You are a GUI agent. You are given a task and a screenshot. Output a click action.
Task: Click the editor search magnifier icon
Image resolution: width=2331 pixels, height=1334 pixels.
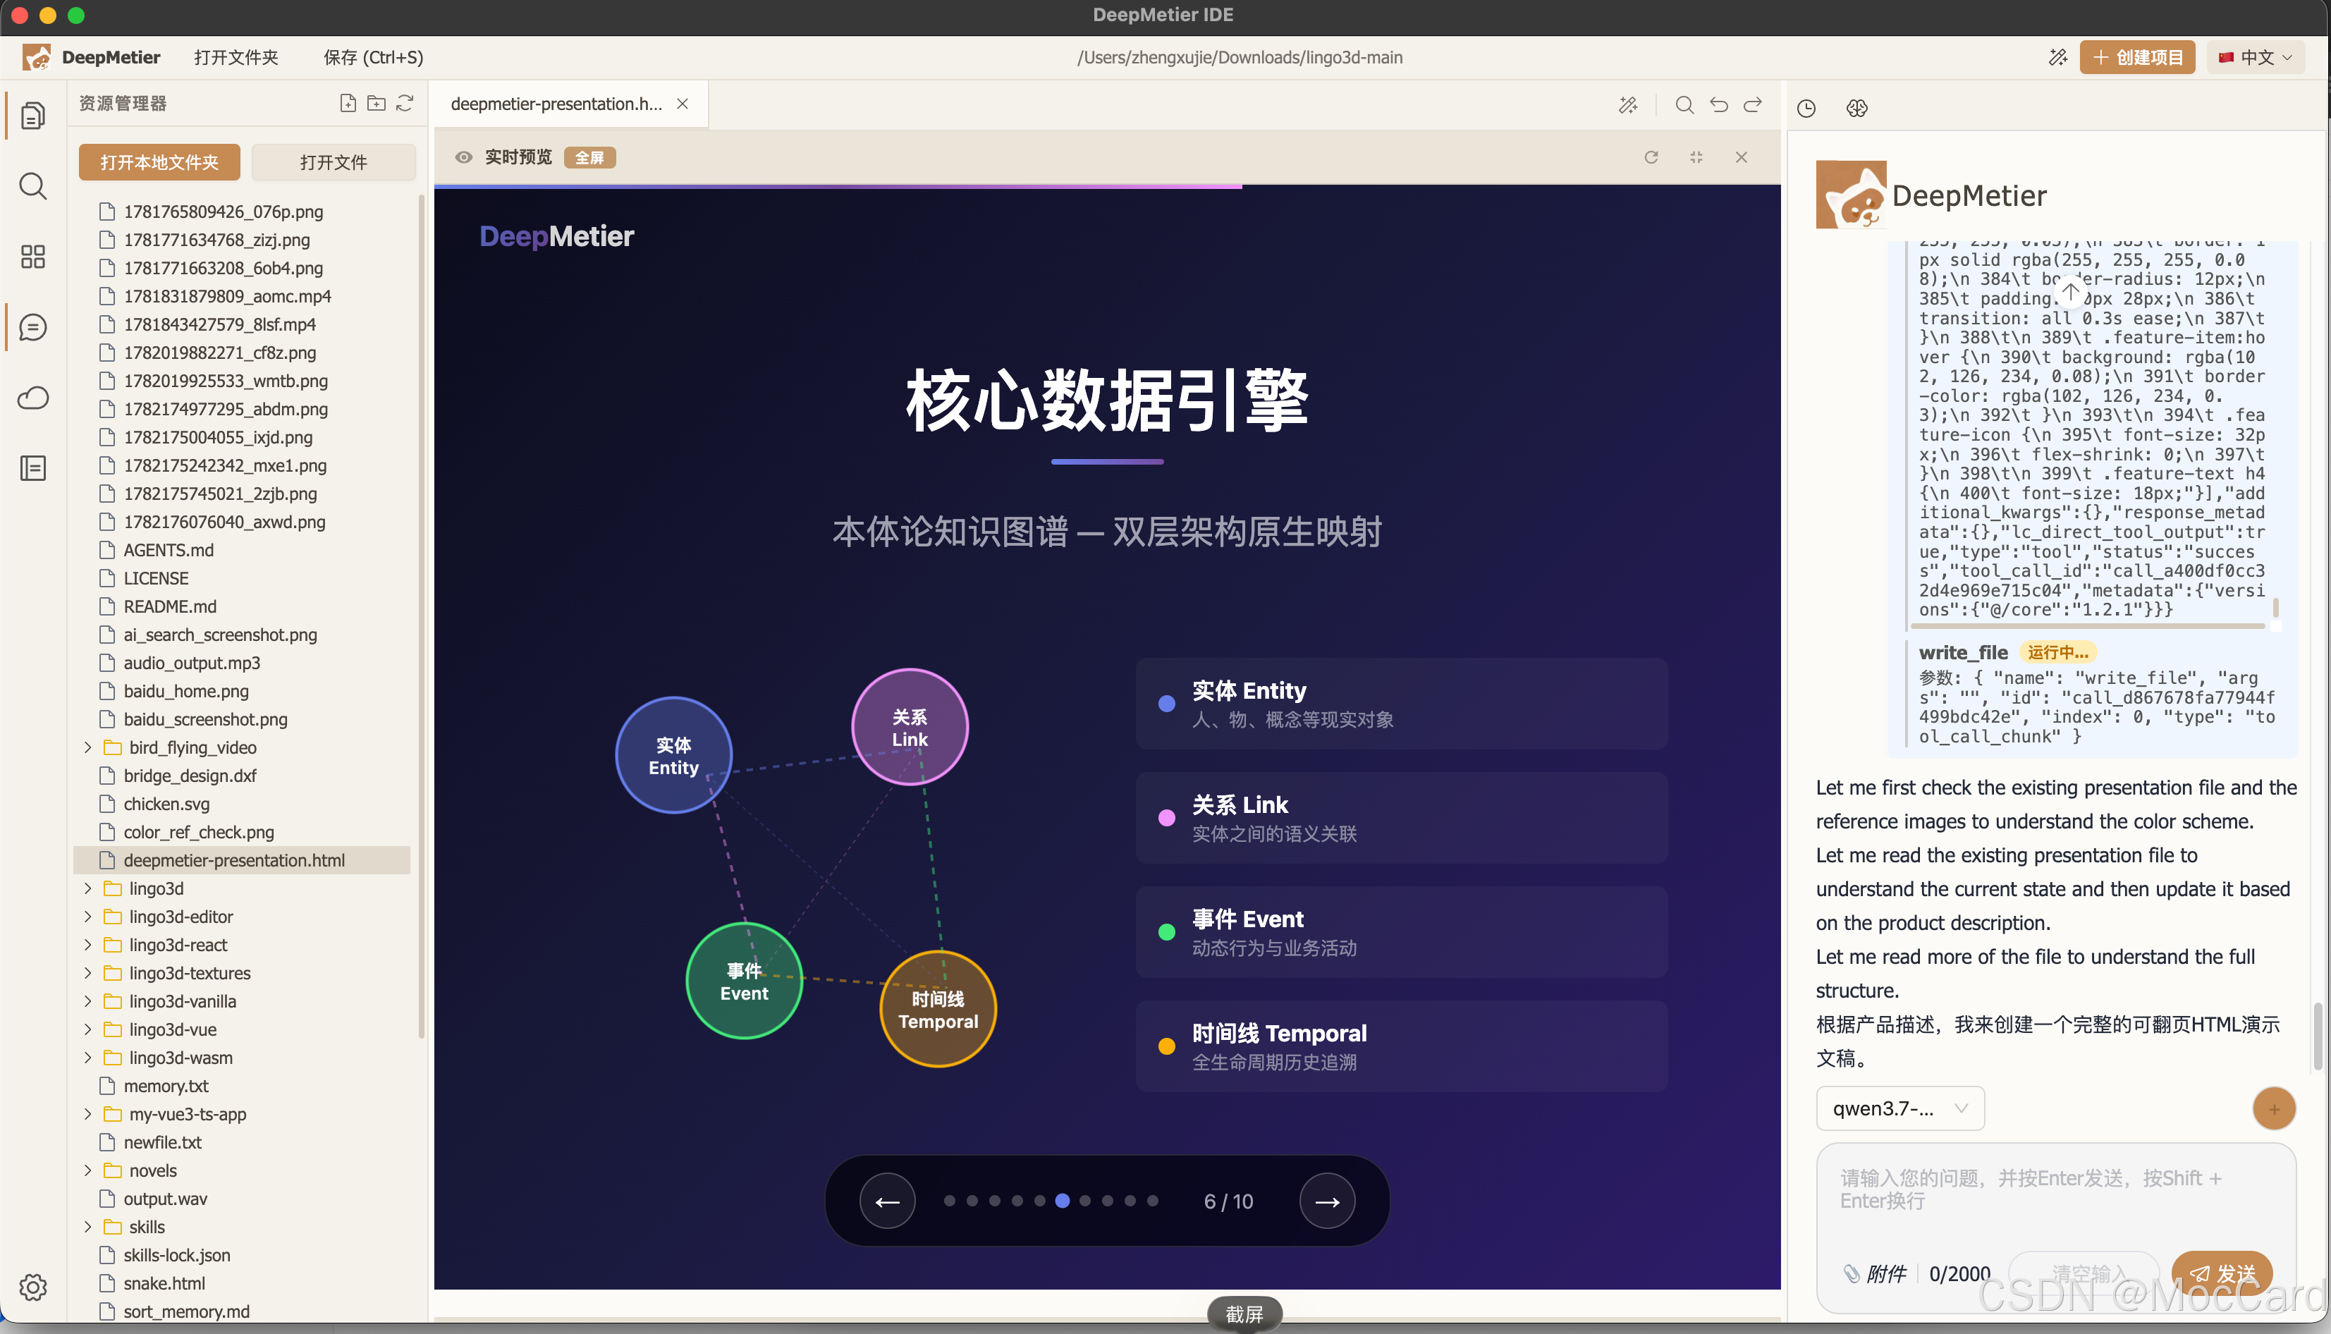pos(1684,104)
